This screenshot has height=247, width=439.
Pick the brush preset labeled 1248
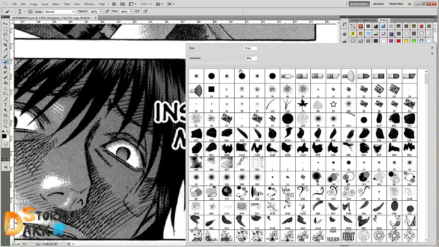tap(409, 193)
